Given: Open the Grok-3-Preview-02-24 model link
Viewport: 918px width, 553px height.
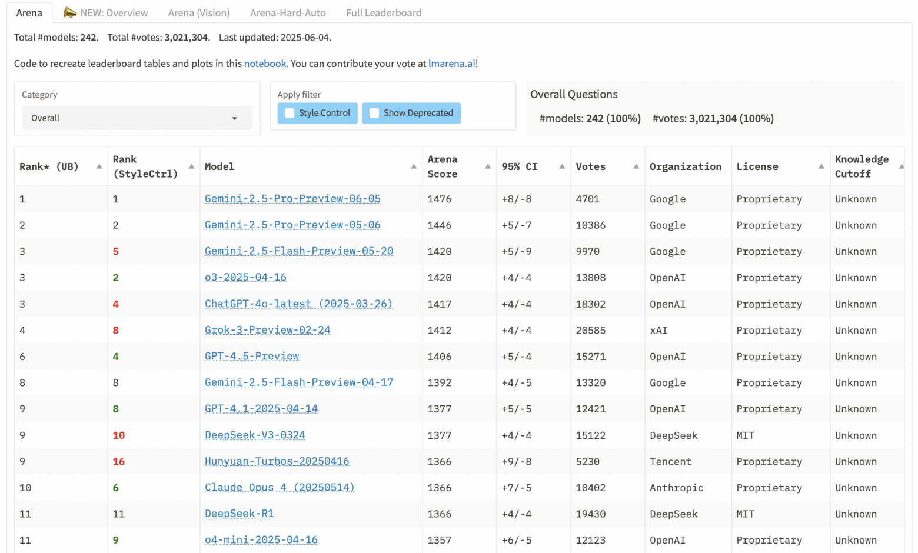Looking at the screenshot, I should point(268,330).
